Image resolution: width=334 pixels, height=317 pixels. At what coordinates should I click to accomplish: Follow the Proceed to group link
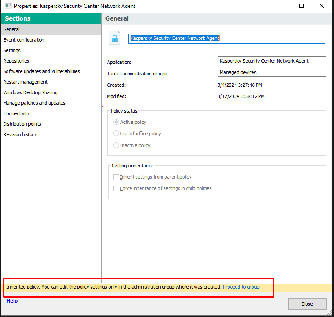tap(241, 287)
